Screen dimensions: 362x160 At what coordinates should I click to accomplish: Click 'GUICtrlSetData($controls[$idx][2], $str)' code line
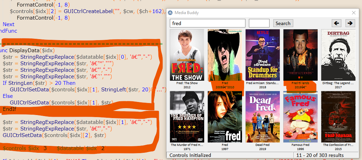pyautogui.click(x=54, y=135)
